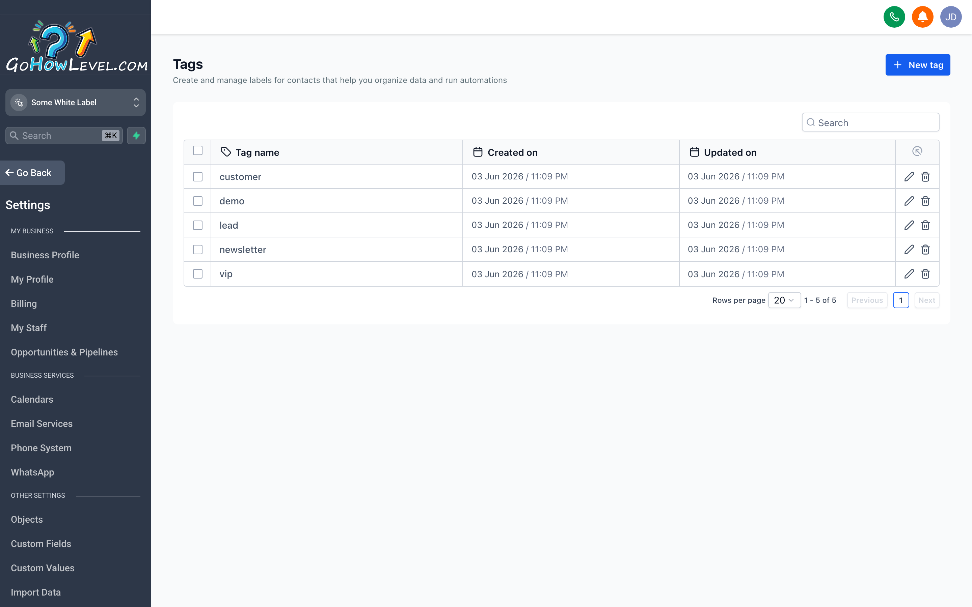This screenshot has width=972, height=607.
Task: Focus the sidebar Search field
Action: click(64, 136)
